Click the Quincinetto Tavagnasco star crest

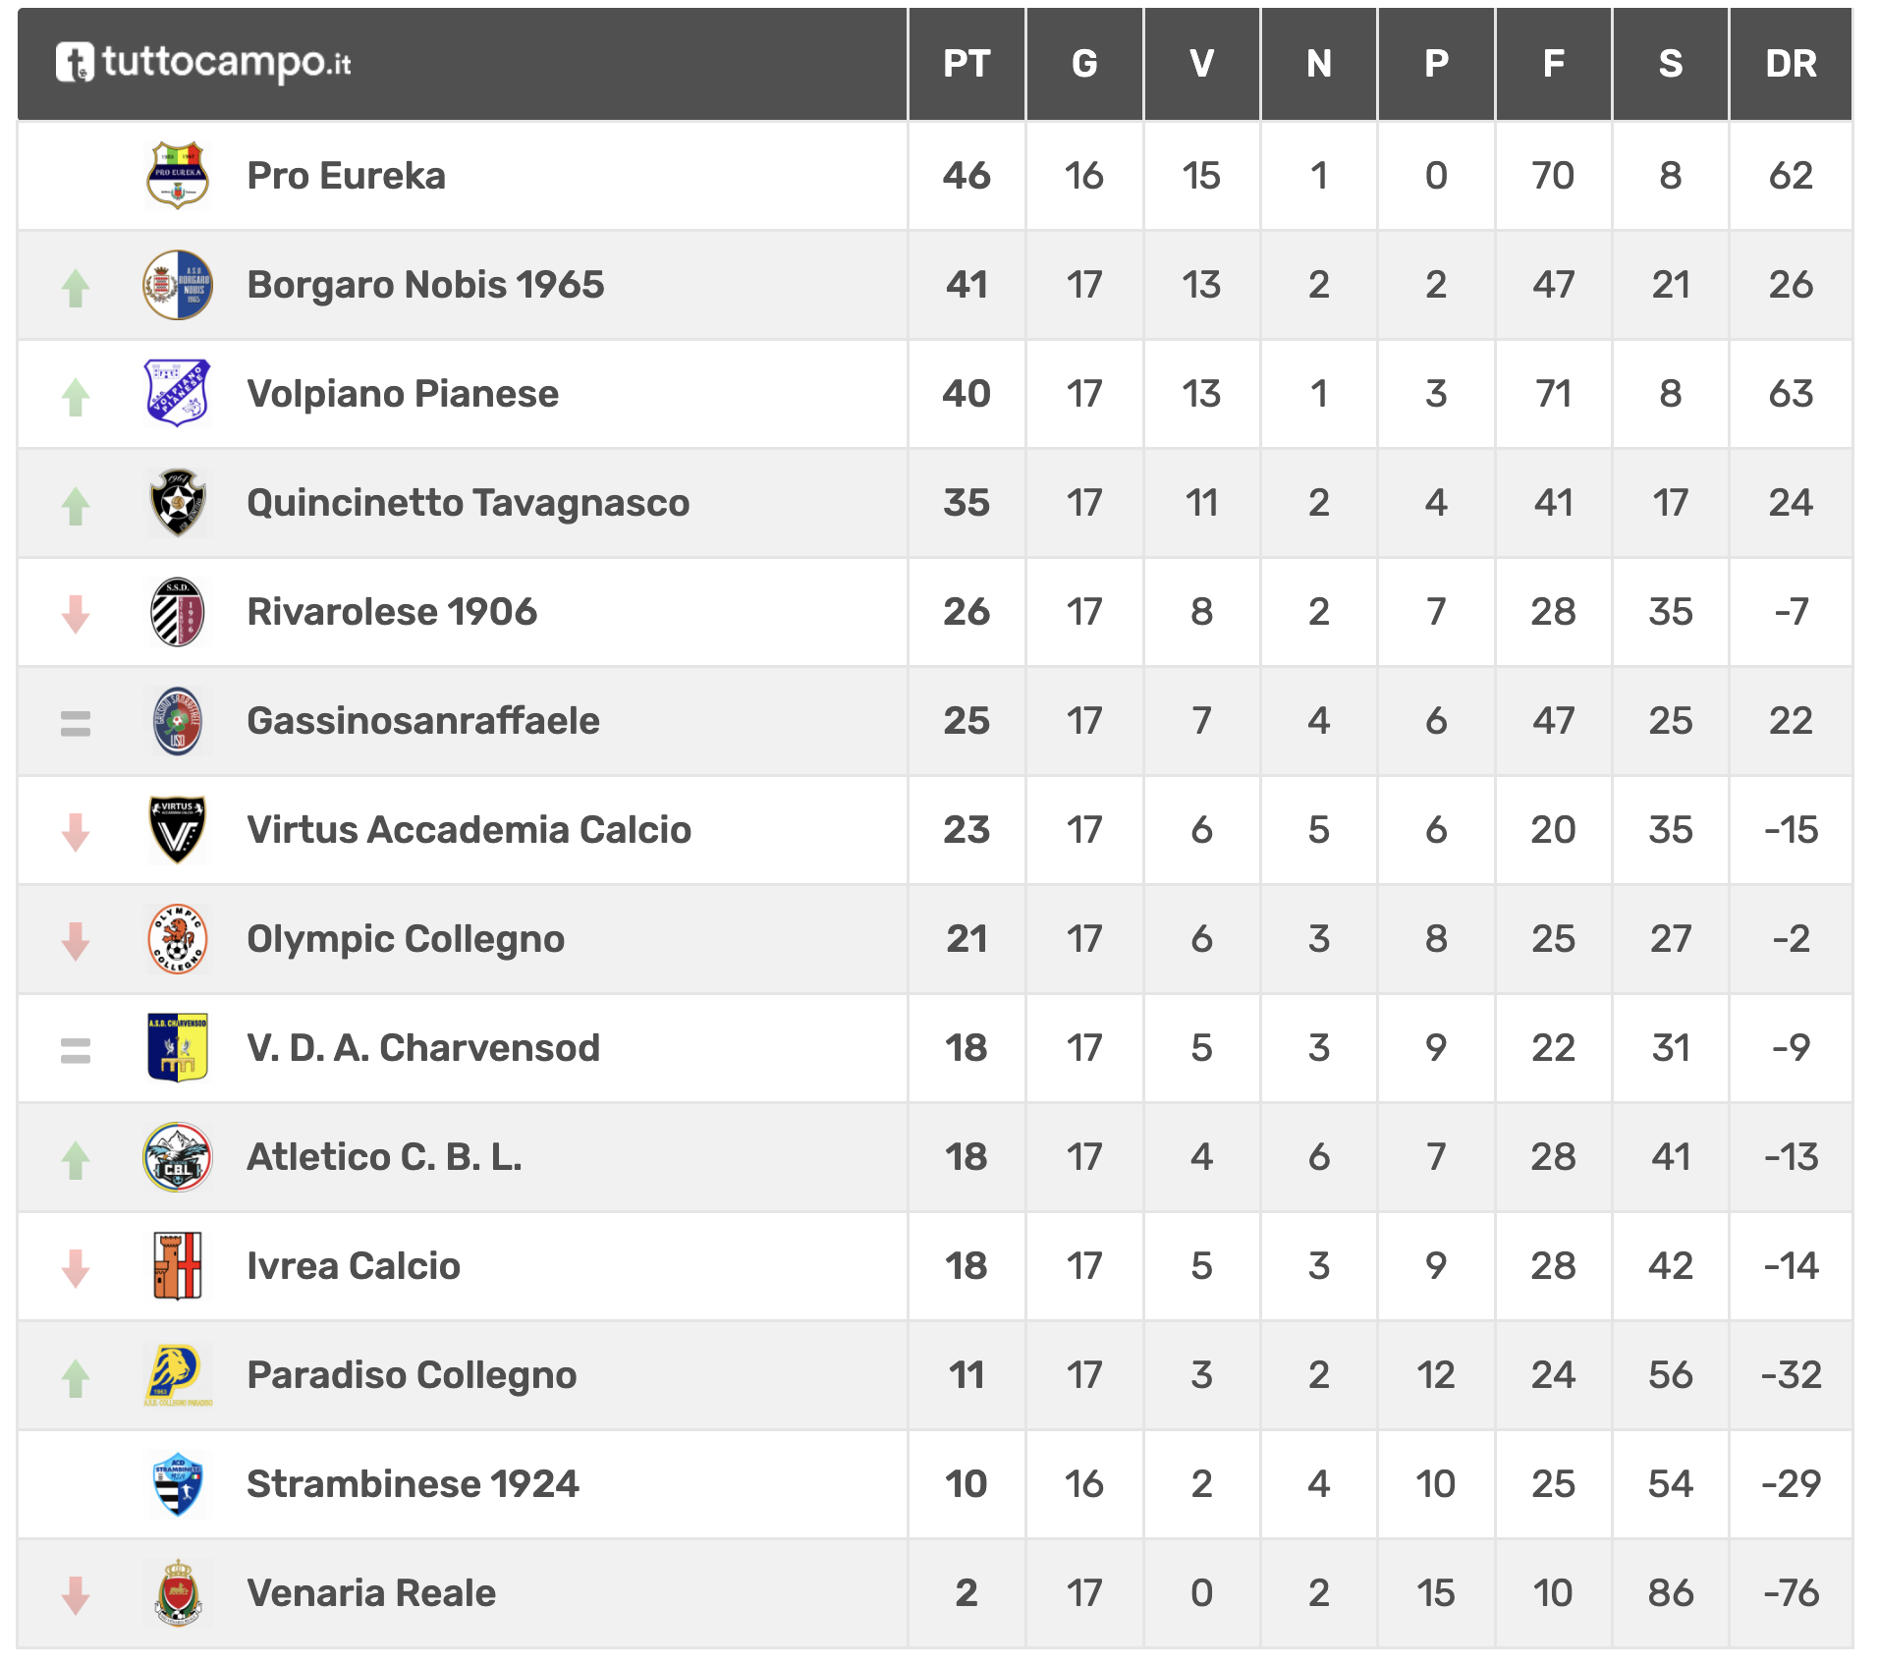tap(178, 503)
